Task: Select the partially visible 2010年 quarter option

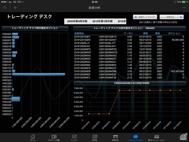Action: [x=122, y=21]
